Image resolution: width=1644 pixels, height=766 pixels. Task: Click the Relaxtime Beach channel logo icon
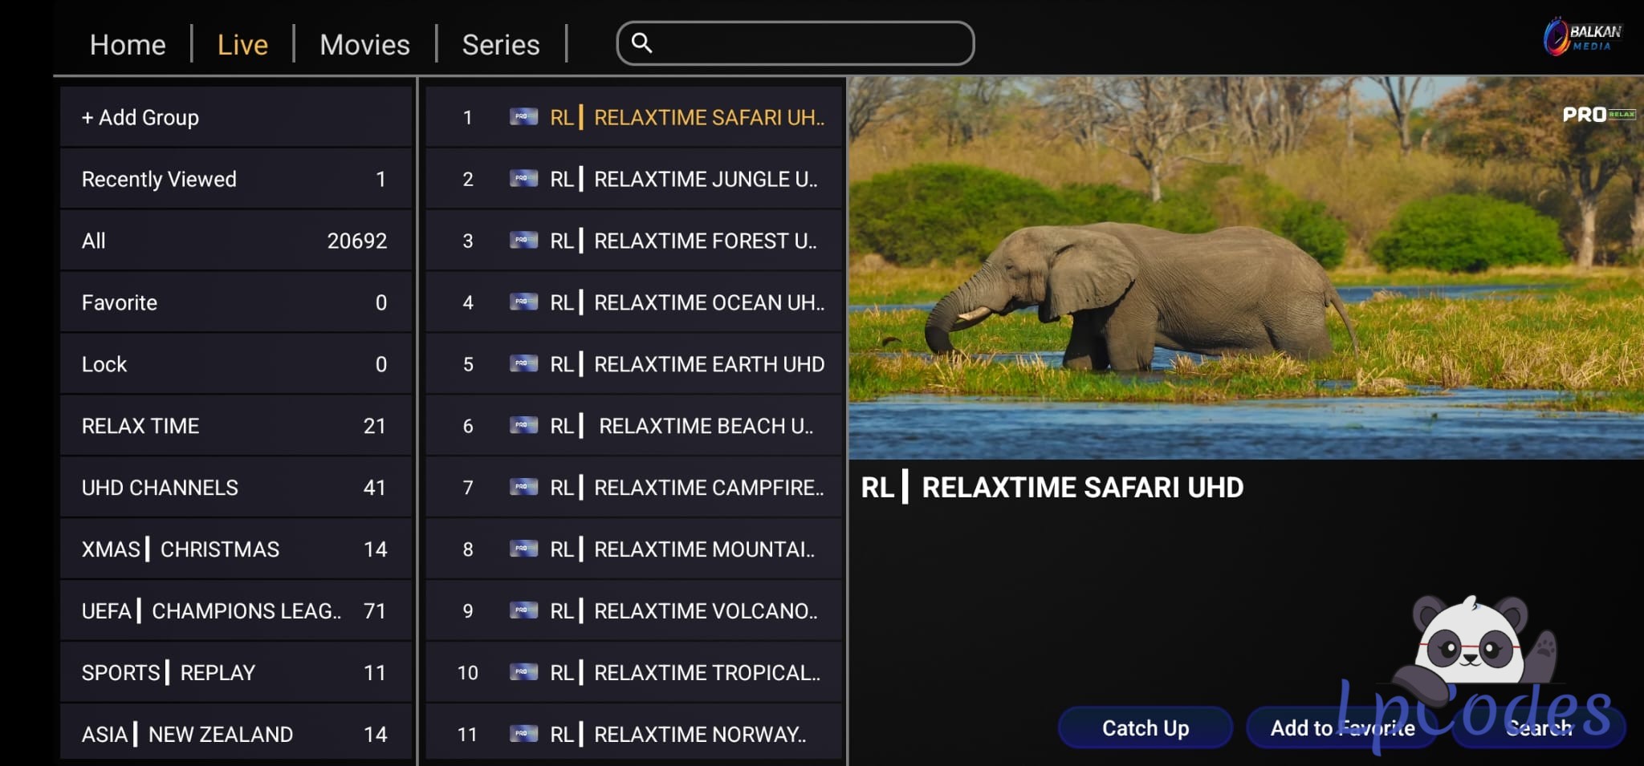(x=523, y=426)
